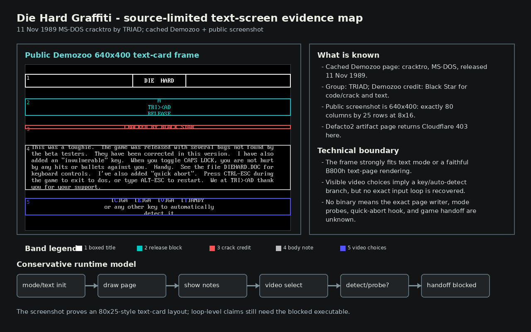This screenshot has width=531, height=332.
Task: Click the 'Technical boundary' heading
Action: (x=358, y=151)
